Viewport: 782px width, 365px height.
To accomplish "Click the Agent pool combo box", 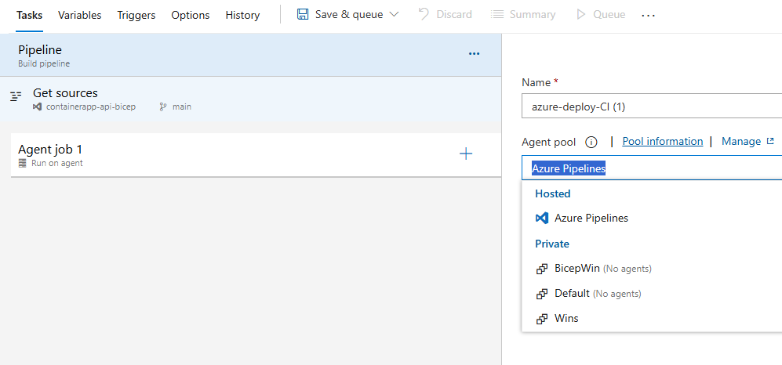I will point(651,168).
